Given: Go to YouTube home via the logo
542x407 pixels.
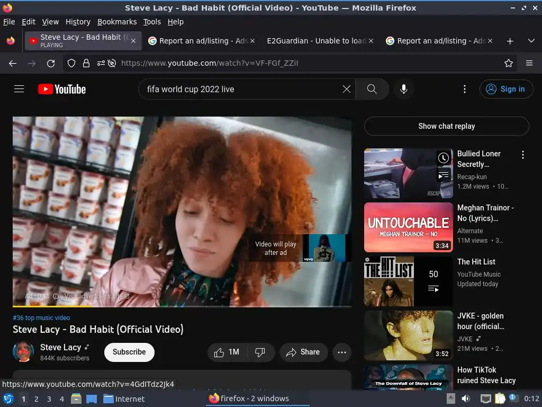Looking at the screenshot, I should 62,89.
